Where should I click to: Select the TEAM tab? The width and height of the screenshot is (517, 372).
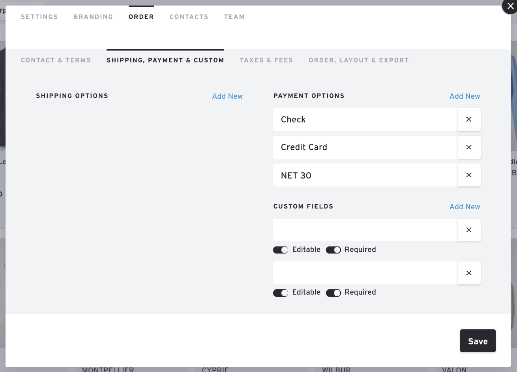234,17
